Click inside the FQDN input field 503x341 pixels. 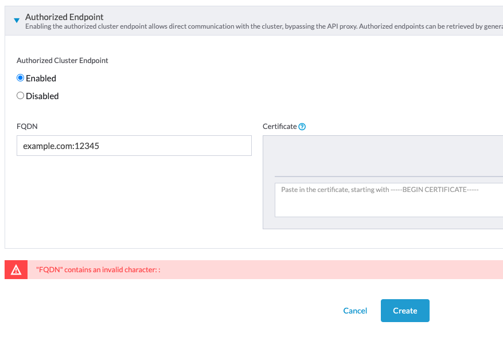[x=134, y=146]
